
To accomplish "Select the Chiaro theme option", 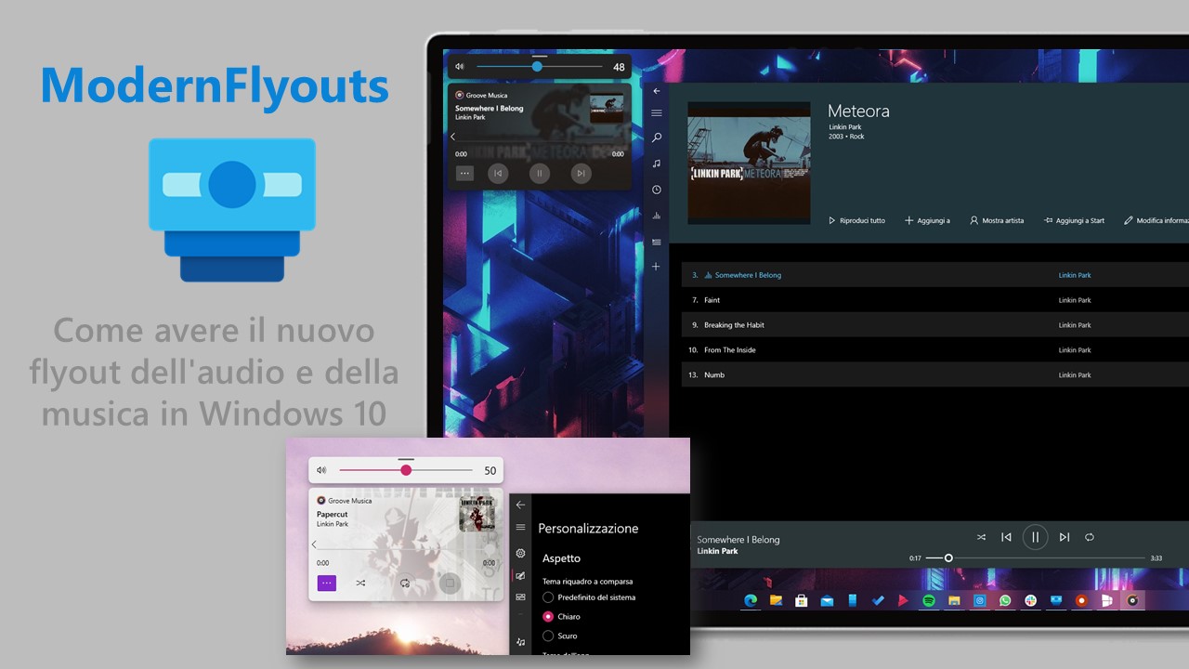I will pyautogui.click(x=562, y=616).
